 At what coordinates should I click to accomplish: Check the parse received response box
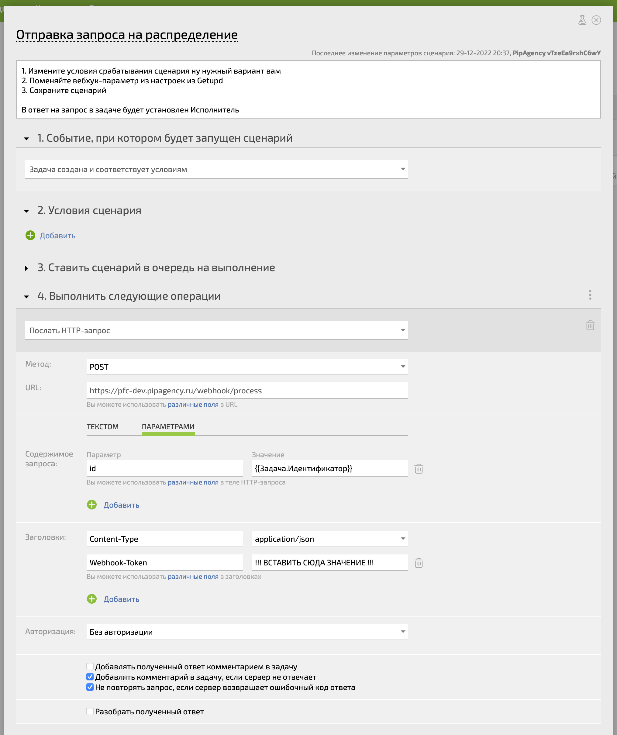tap(90, 711)
